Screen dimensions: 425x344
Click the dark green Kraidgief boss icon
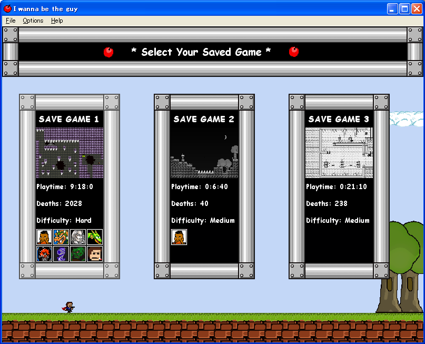click(x=78, y=254)
